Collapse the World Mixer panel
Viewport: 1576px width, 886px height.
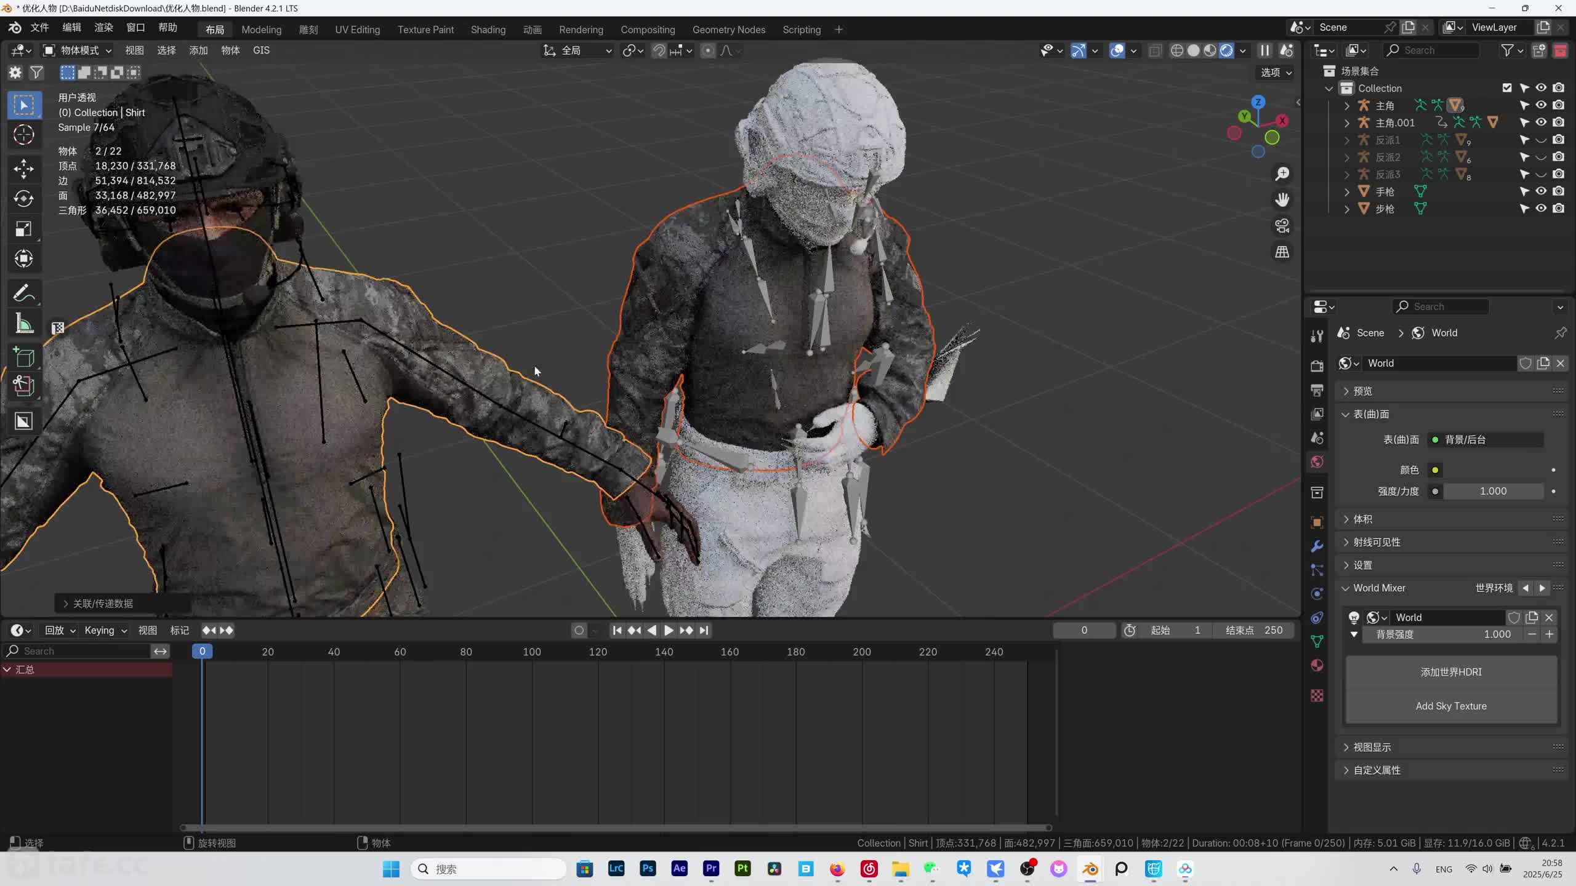pos(1379,588)
